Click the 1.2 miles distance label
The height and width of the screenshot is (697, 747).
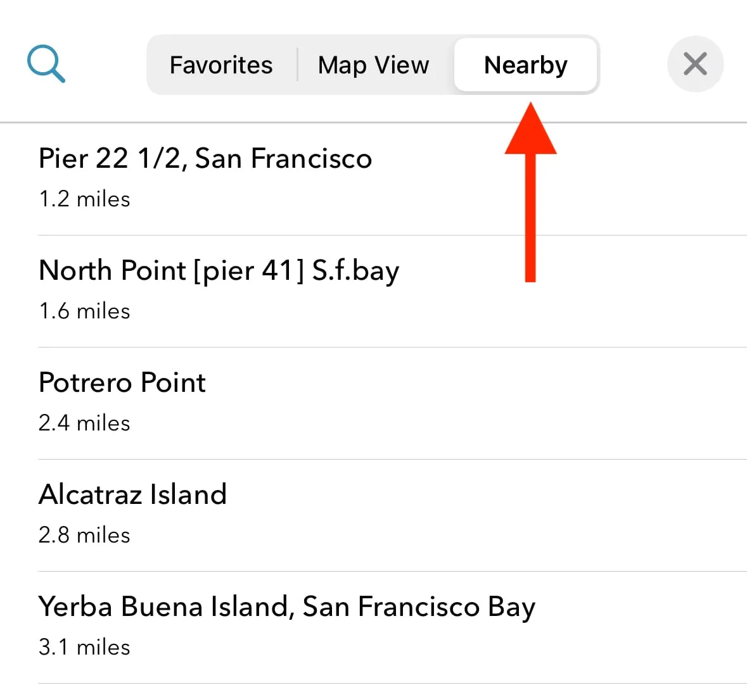point(84,199)
